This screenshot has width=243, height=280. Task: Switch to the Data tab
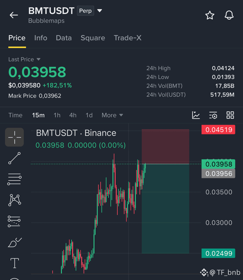[64, 38]
